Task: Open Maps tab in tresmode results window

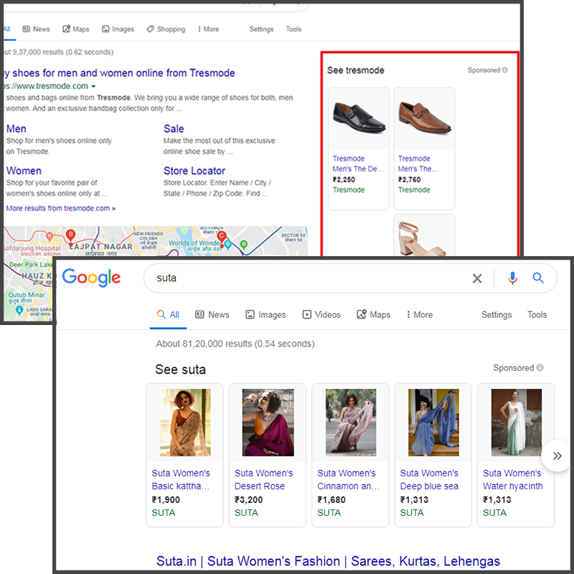Action: pyautogui.click(x=76, y=29)
